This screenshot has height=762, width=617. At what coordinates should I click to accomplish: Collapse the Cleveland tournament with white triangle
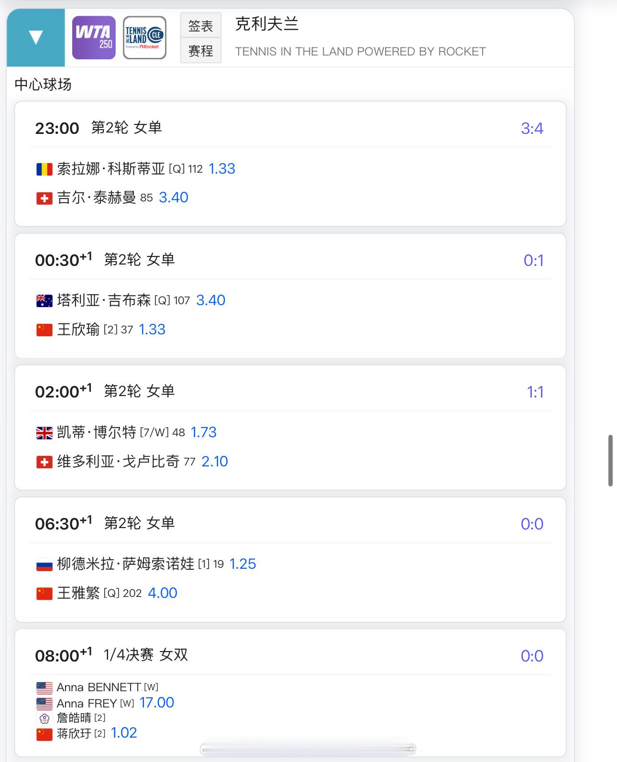[36, 37]
